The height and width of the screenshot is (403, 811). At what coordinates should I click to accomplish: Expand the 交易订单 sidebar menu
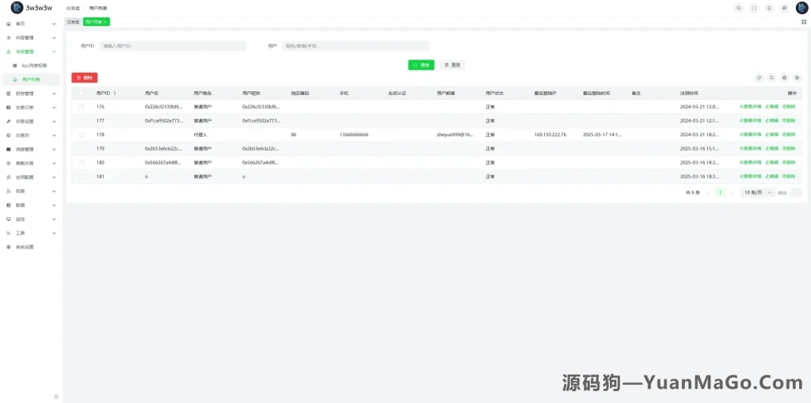click(31, 108)
